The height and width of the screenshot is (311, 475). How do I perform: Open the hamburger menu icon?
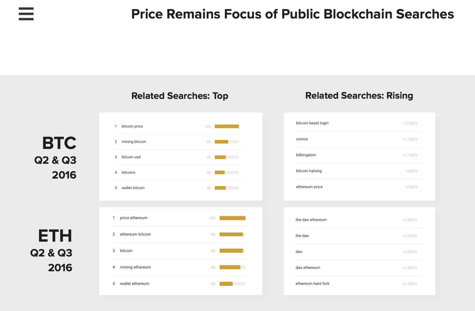pyautogui.click(x=26, y=14)
